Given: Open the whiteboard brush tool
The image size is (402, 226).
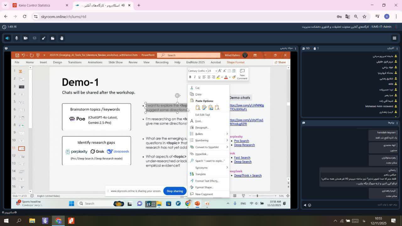Looking at the screenshot, I should (x=44, y=38).
